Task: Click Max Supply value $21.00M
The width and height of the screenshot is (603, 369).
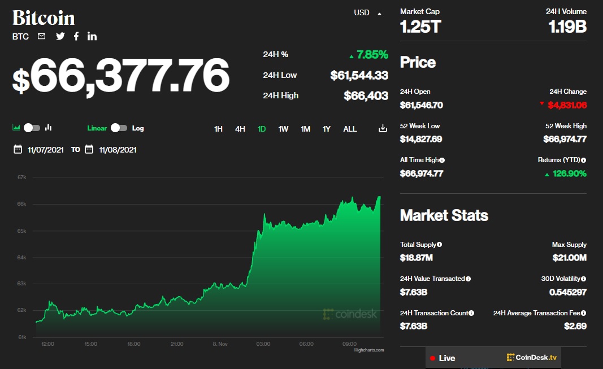Action: tap(570, 258)
